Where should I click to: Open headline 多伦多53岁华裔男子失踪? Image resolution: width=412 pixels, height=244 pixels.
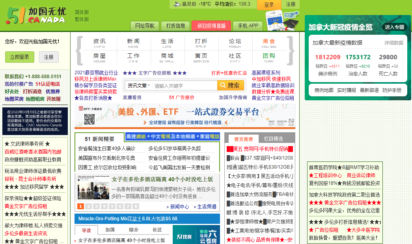coord(175,148)
